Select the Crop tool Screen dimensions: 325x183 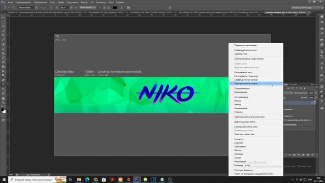3,35
